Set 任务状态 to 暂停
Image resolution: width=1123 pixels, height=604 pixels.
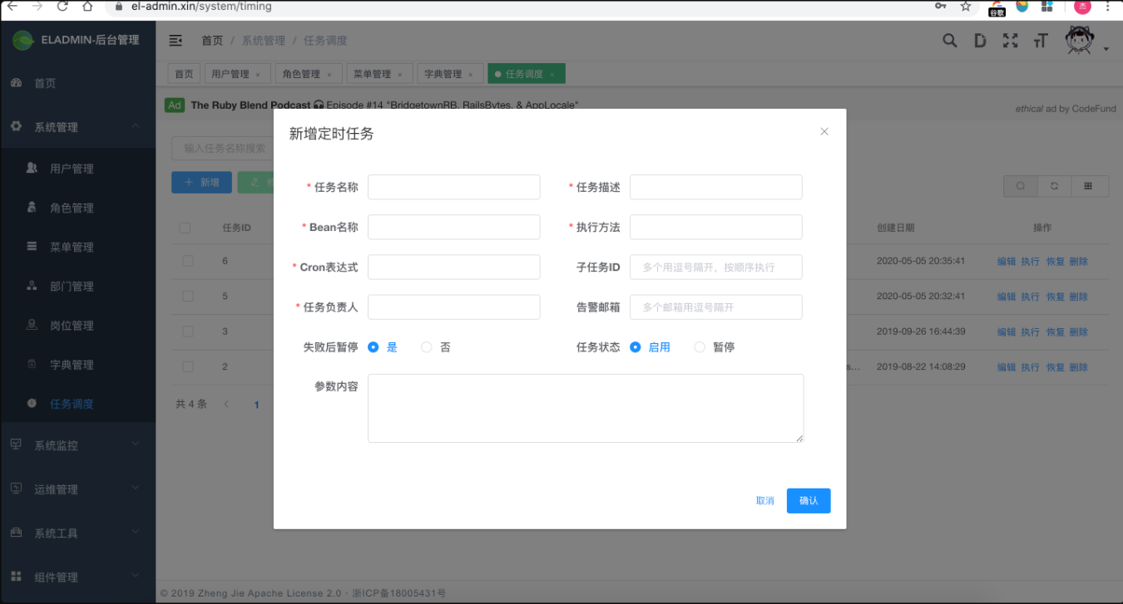coord(699,346)
